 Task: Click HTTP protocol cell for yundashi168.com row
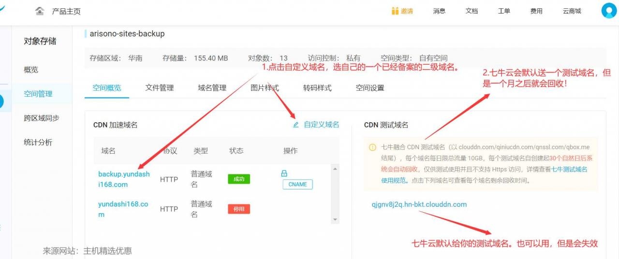[169, 209]
